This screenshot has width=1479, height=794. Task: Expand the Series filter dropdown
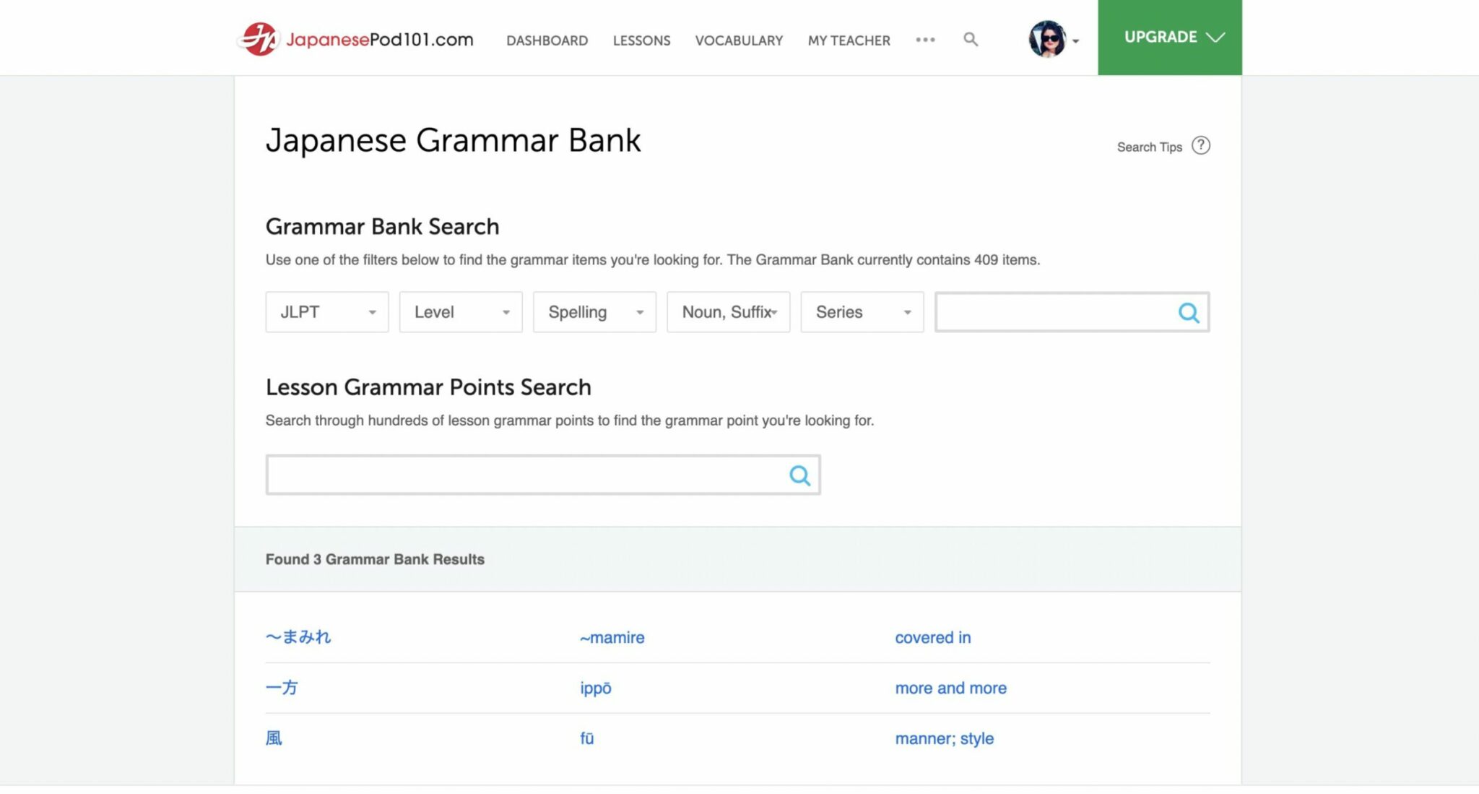click(862, 312)
